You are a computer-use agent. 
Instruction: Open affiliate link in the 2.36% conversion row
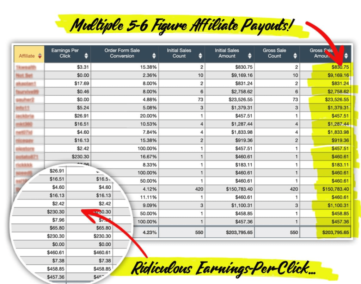coord(22,75)
